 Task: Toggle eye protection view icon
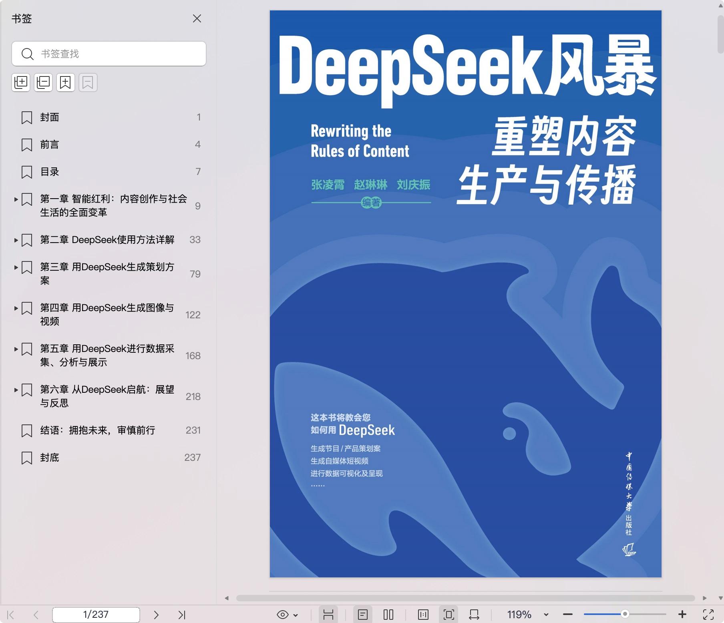point(283,615)
